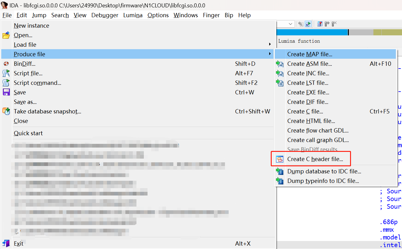Open the Bip menu
The image size is (402, 249).
229,15
